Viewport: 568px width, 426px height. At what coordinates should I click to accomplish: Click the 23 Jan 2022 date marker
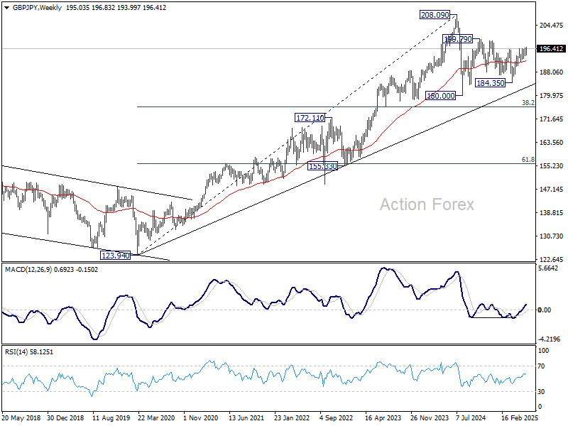292,417
